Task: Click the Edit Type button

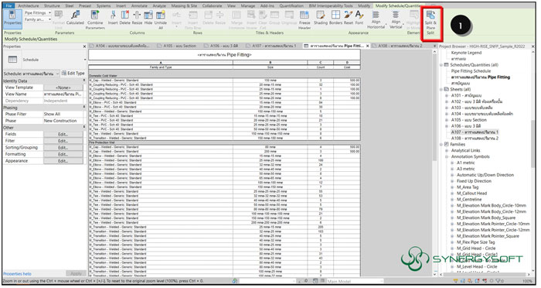Action: (x=73, y=74)
